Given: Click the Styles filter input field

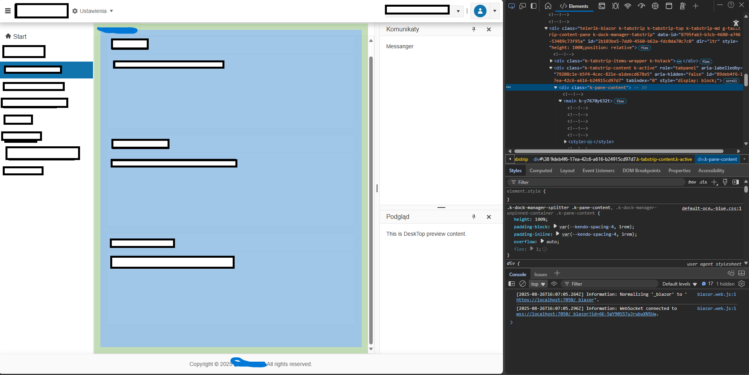Looking at the screenshot, I should [596, 182].
